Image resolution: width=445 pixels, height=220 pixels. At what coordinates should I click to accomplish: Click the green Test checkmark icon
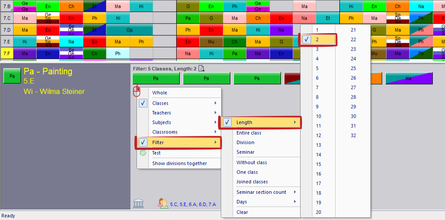143,153
